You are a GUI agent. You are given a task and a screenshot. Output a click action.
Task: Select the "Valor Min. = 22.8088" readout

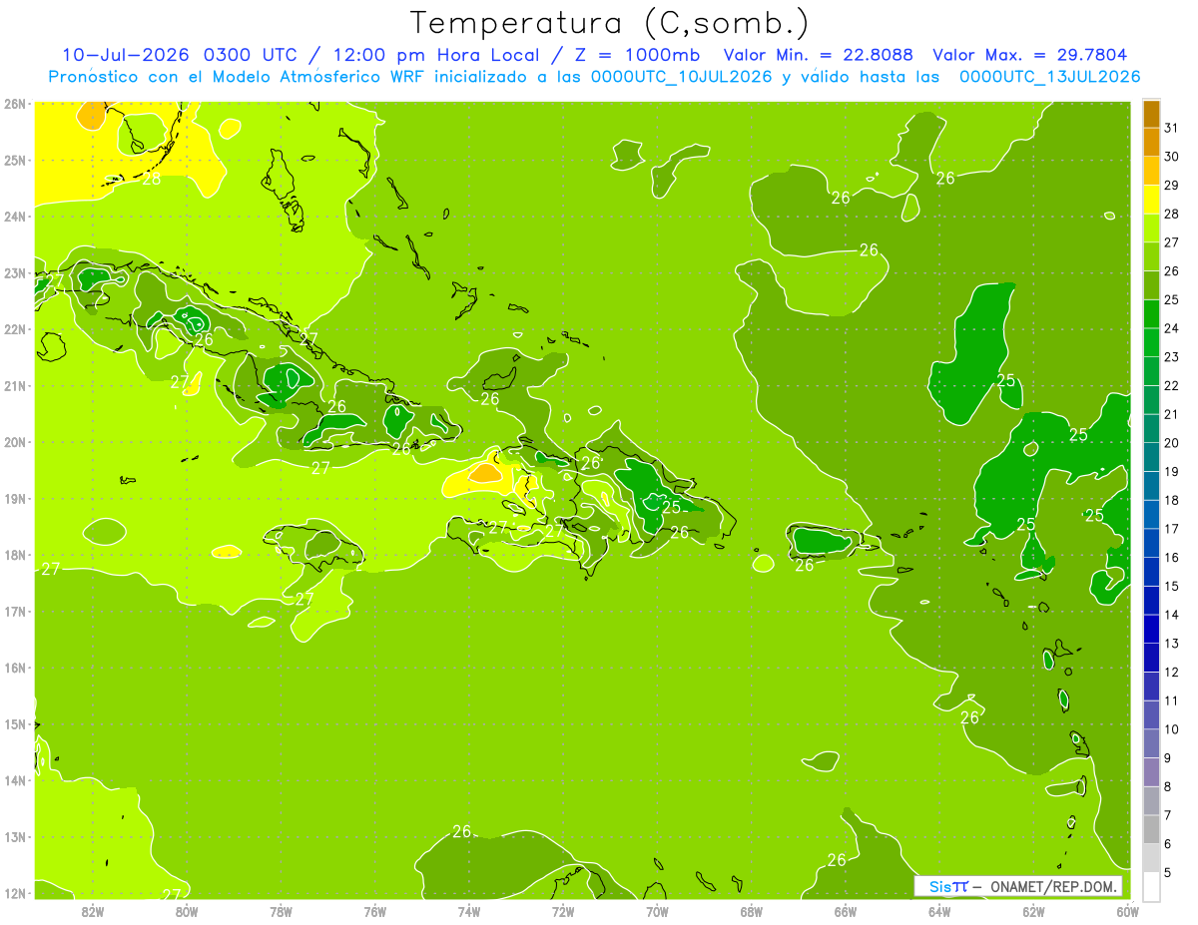pyautogui.click(x=818, y=55)
